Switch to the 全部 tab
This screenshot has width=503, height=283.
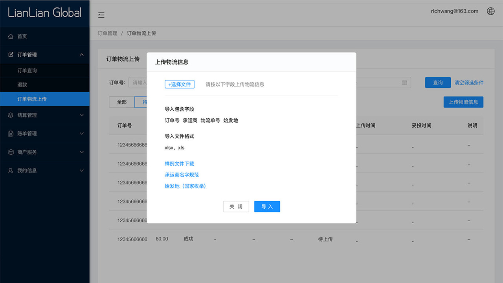click(121, 102)
